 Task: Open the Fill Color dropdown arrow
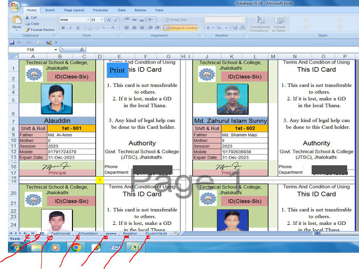coord(107,28)
